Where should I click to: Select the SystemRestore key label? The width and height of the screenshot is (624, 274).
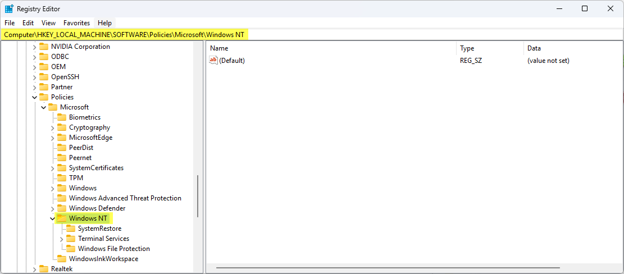coord(100,229)
